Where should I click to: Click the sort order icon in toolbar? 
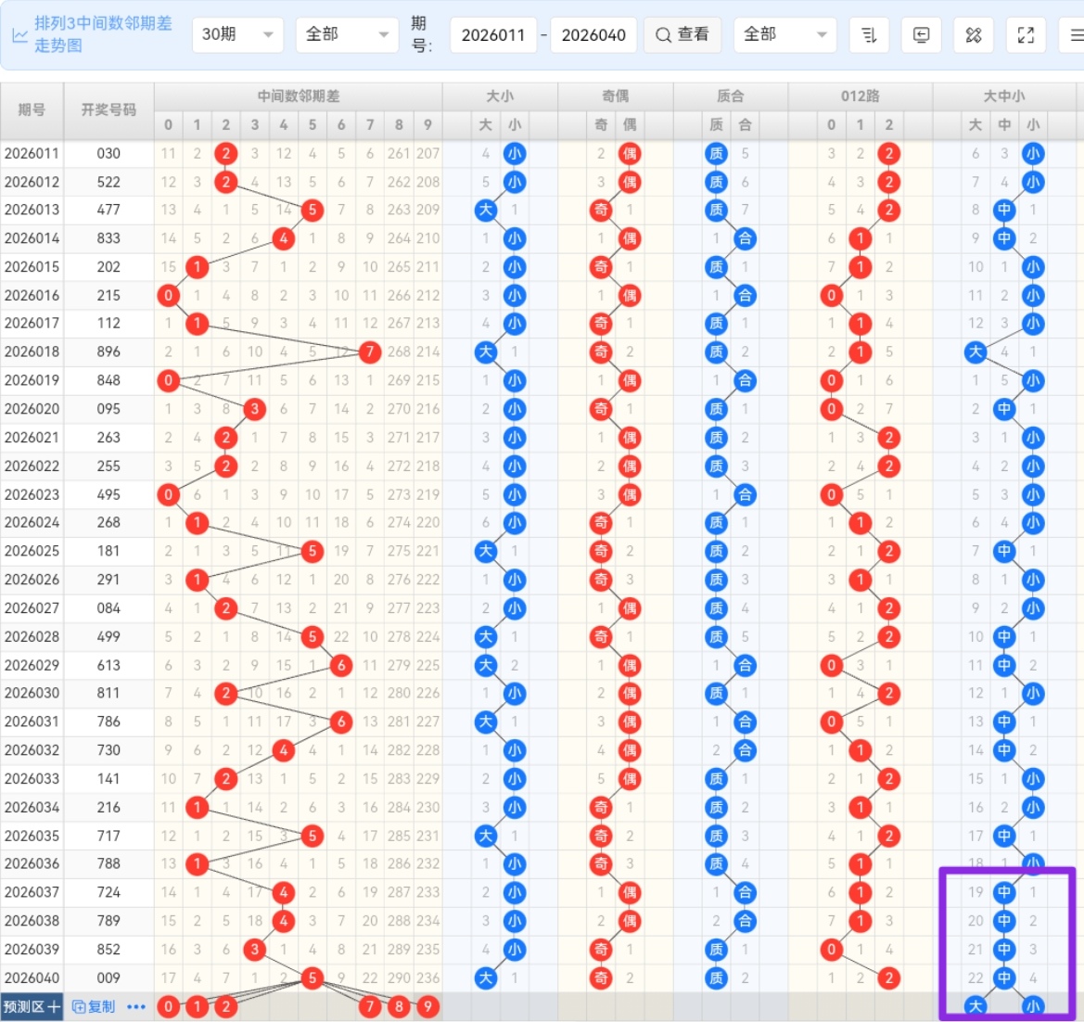[x=869, y=35]
